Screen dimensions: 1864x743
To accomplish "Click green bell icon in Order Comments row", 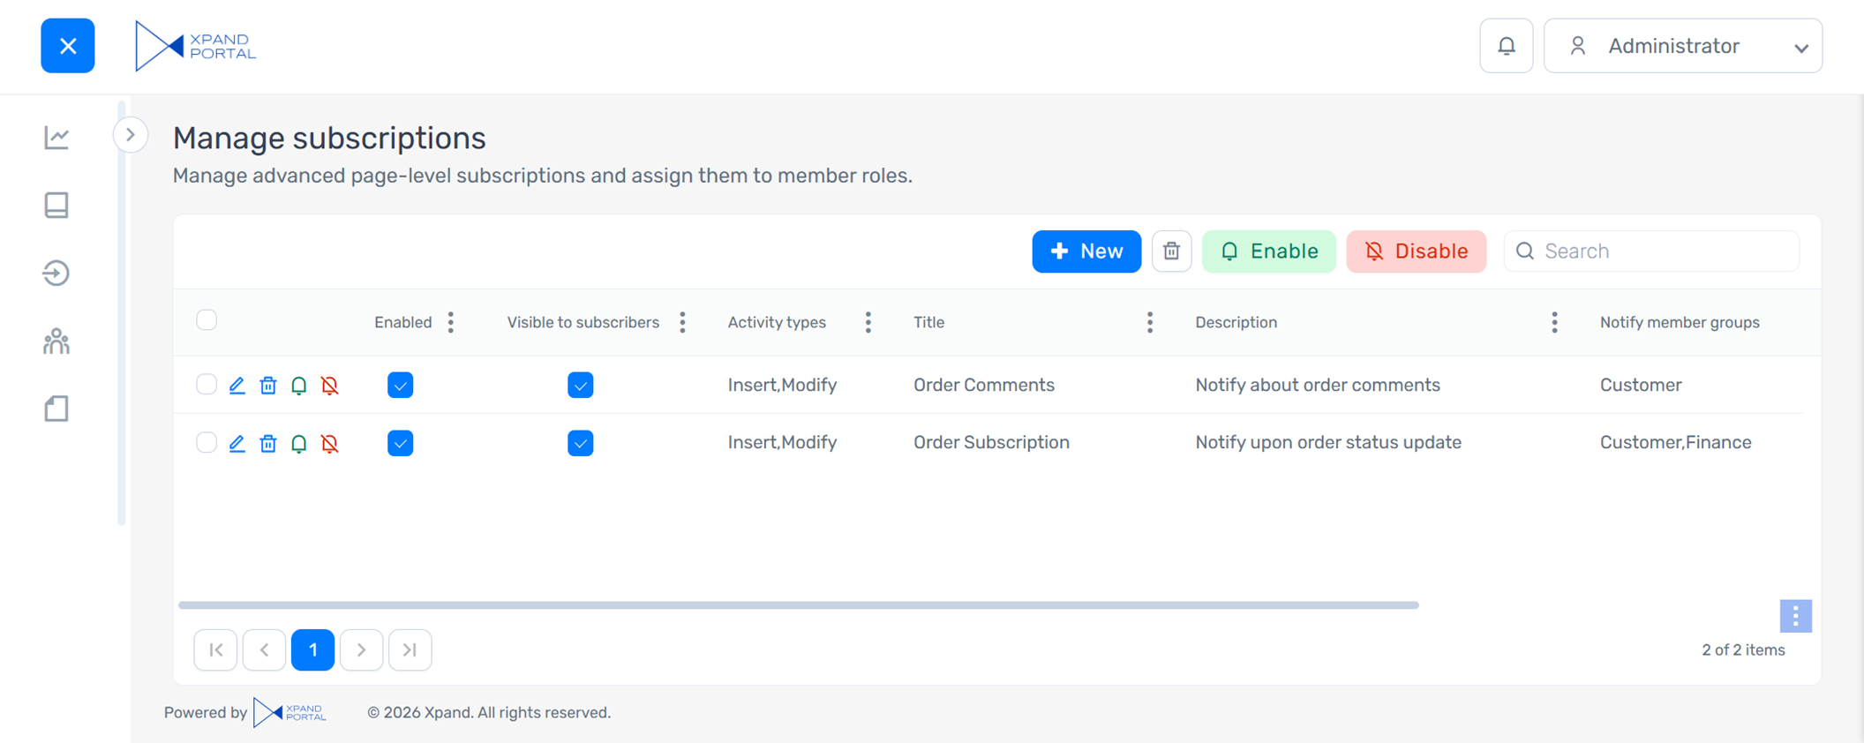I will tap(299, 386).
